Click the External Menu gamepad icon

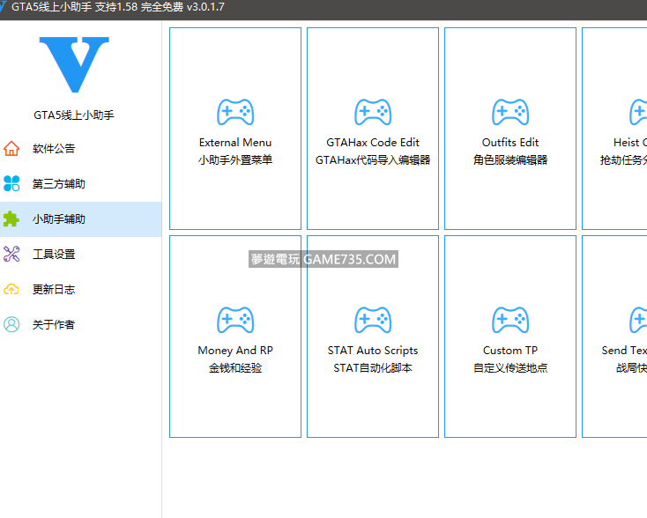tap(235, 112)
